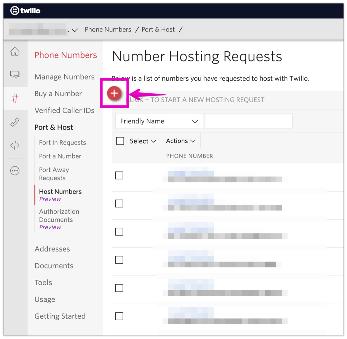Open Getting Started link
347x339 pixels.
(x=60, y=316)
